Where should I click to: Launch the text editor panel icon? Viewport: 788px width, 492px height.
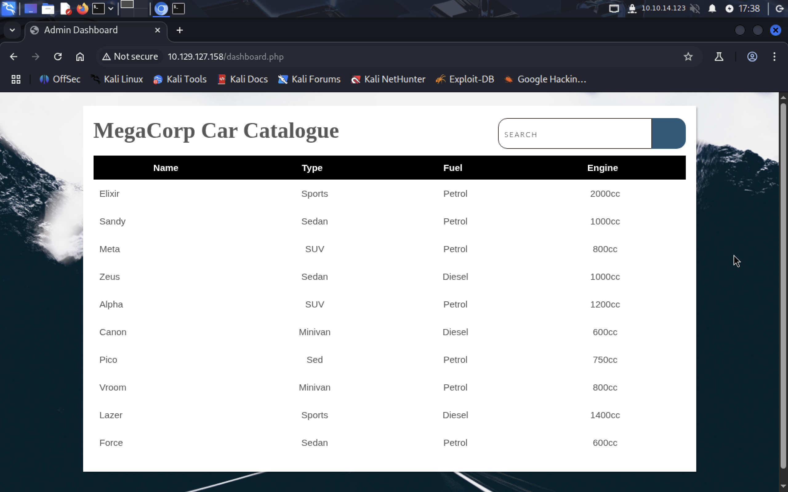tap(66, 9)
